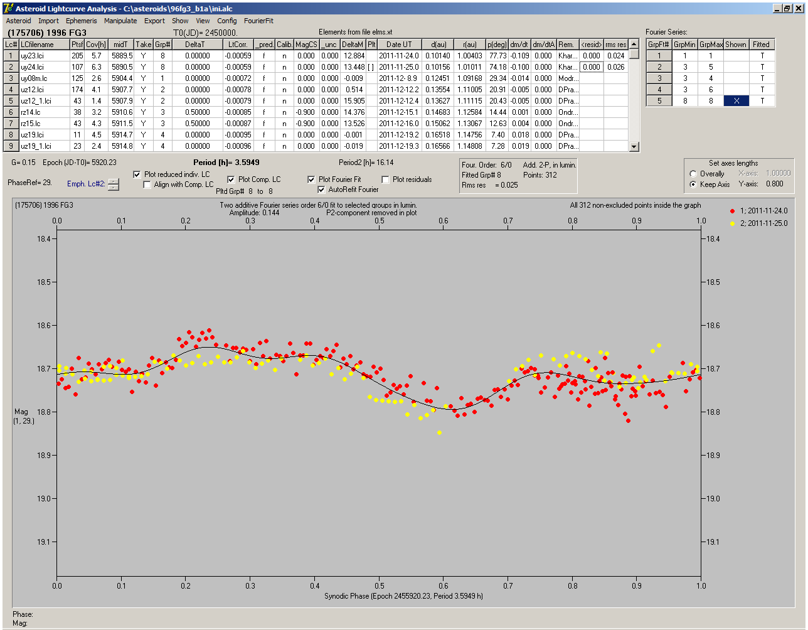Screen dimensions: 808x630
Task: Click up arrow of lightcurve table scrollbar
Action: pos(634,44)
